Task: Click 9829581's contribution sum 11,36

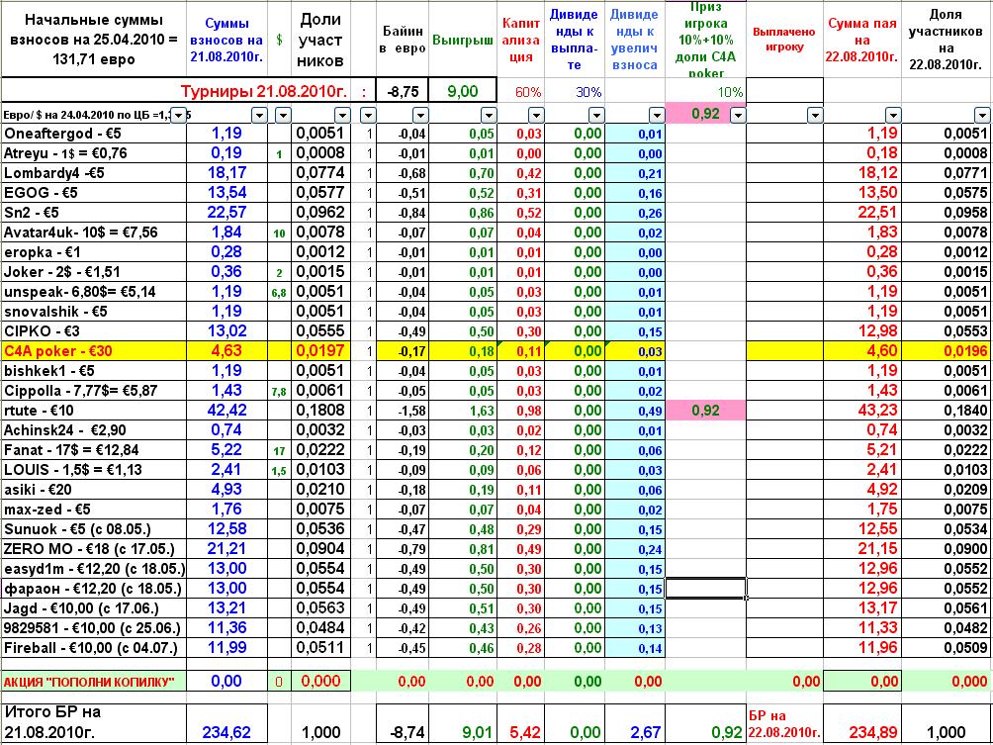Action: point(227,628)
